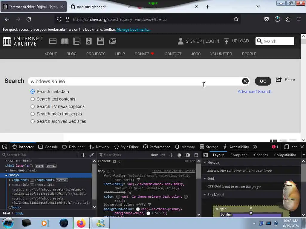Screen dimensions: 306x229
Task: Select the eyedropper color picker in Inspector
Action: [92, 155]
